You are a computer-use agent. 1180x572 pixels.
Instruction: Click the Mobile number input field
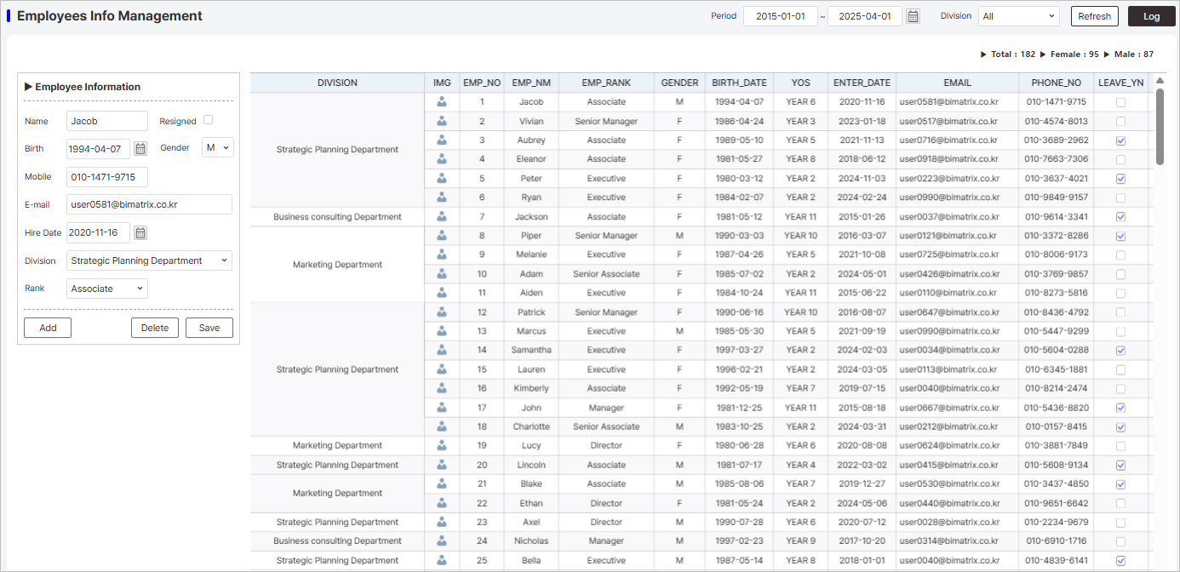pos(107,176)
